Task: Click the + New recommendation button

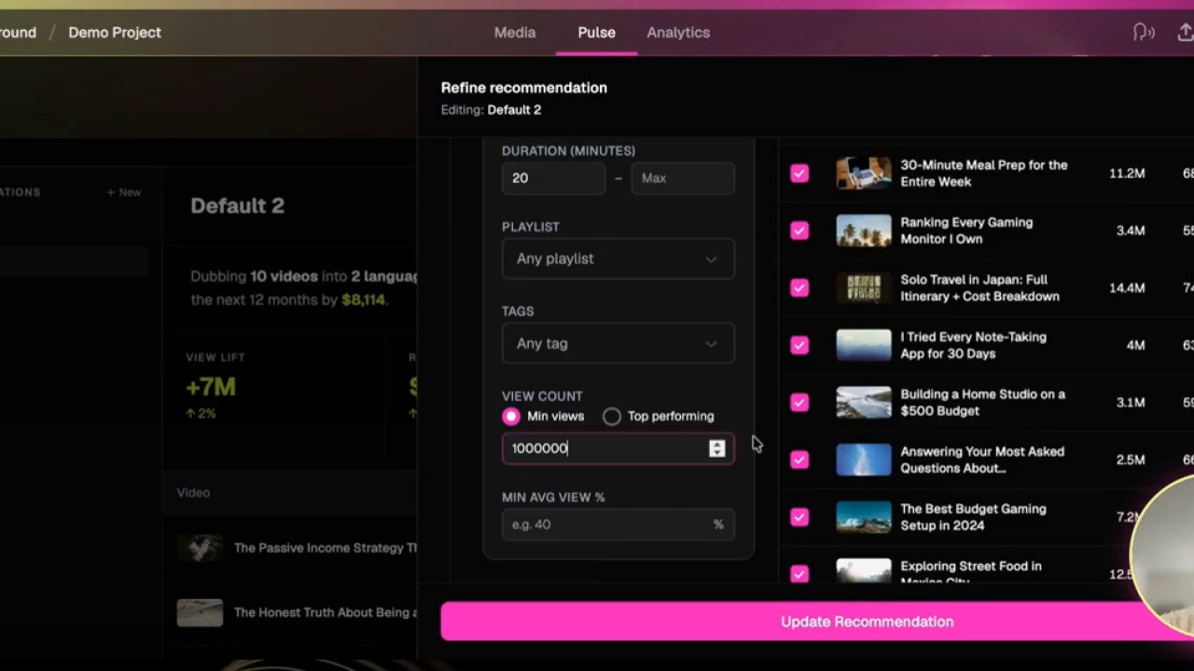Action: pos(124,192)
